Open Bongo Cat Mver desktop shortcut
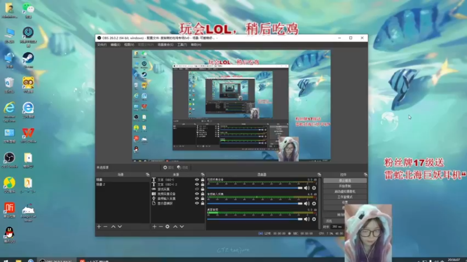The height and width of the screenshot is (262, 467). click(x=28, y=212)
